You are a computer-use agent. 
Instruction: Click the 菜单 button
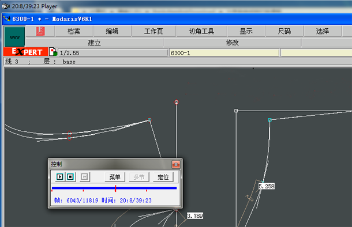click(x=115, y=177)
